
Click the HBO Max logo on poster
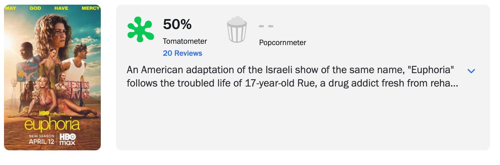click(x=68, y=139)
